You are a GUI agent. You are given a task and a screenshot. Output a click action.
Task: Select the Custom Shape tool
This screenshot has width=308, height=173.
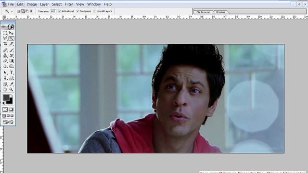tap(11, 78)
